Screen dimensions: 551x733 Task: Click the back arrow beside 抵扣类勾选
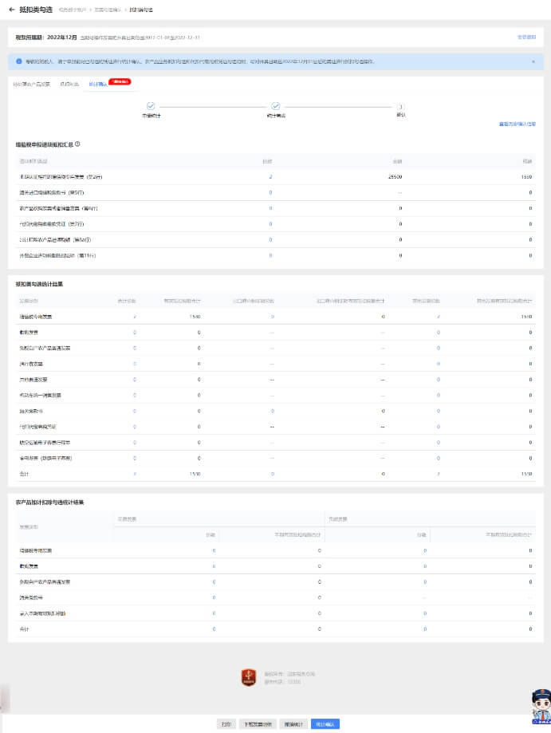click(x=11, y=10)
